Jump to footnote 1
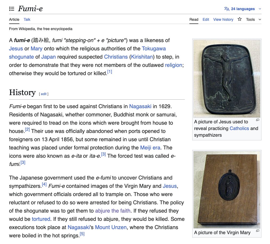This screenshot has height=244, width=270. (110, 72)
